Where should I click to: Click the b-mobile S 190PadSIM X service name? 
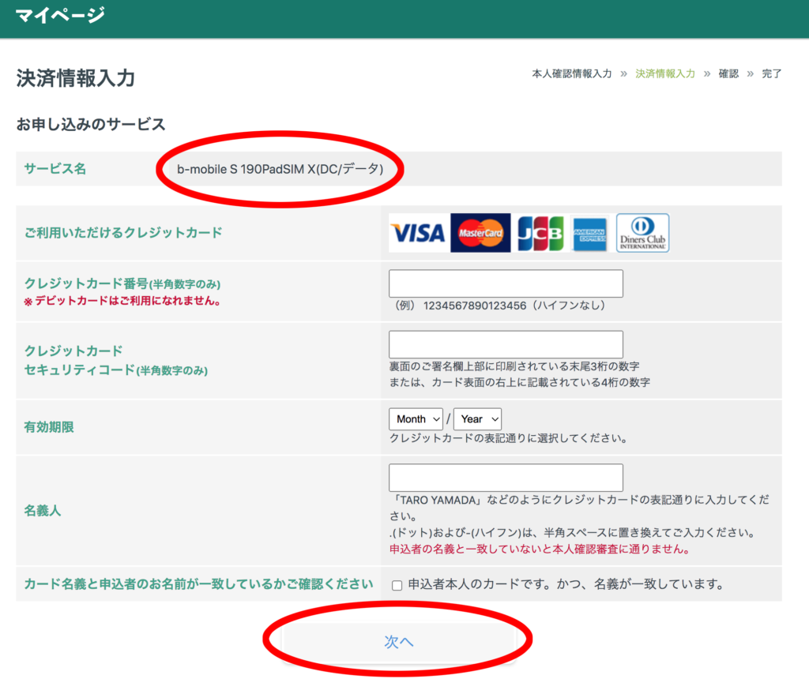280,169
